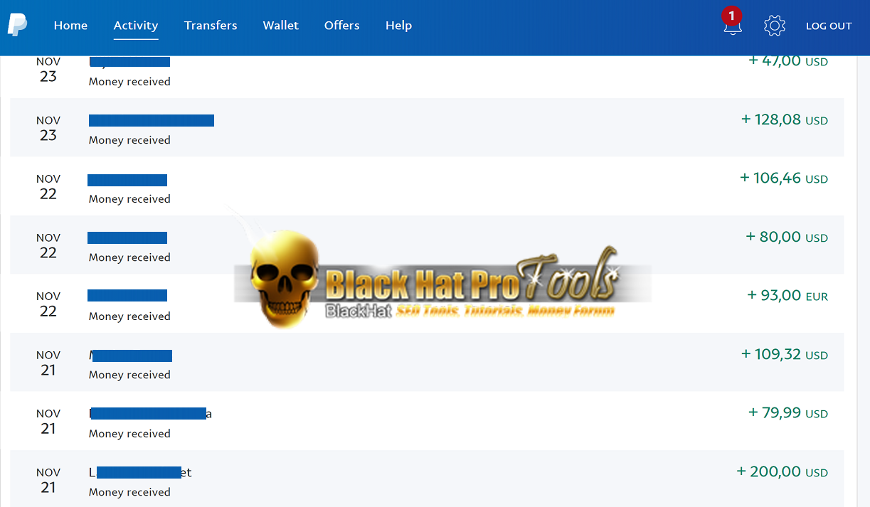Click the sender name in the 79,99 row

[x=150, y=413]
